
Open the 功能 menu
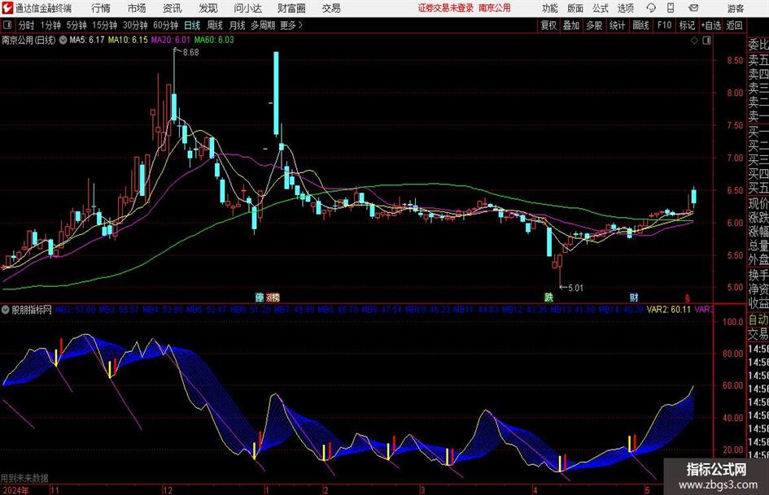pyautogui.click(x=550, y=8)
